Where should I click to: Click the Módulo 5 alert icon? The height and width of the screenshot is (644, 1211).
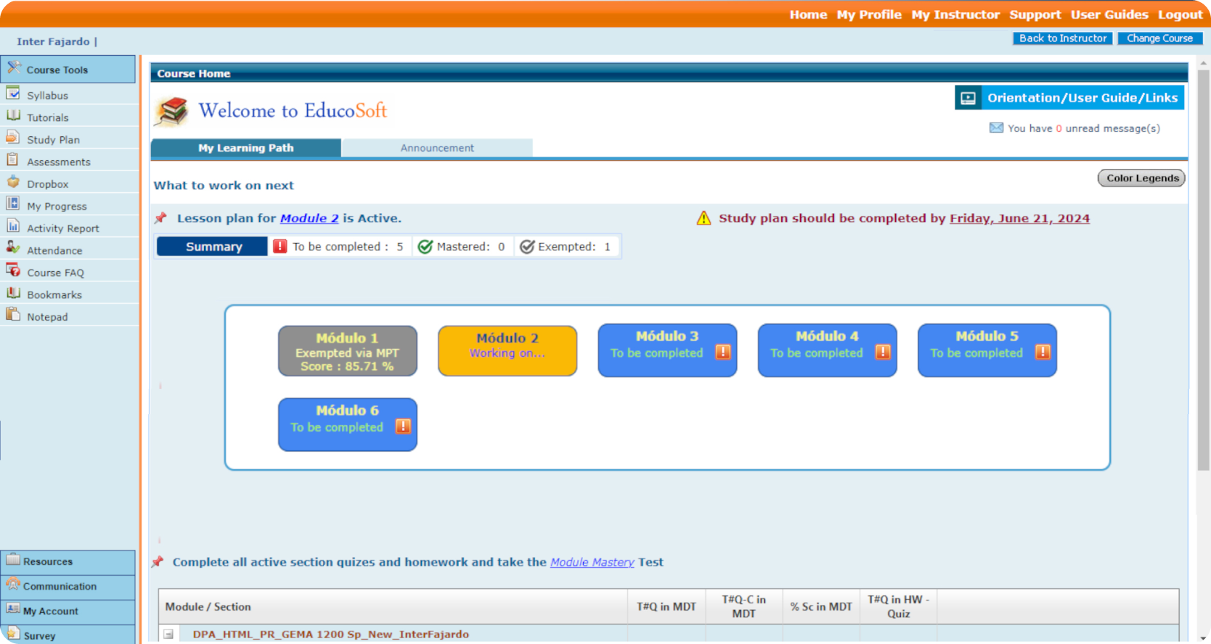(x=1043, y=352)
